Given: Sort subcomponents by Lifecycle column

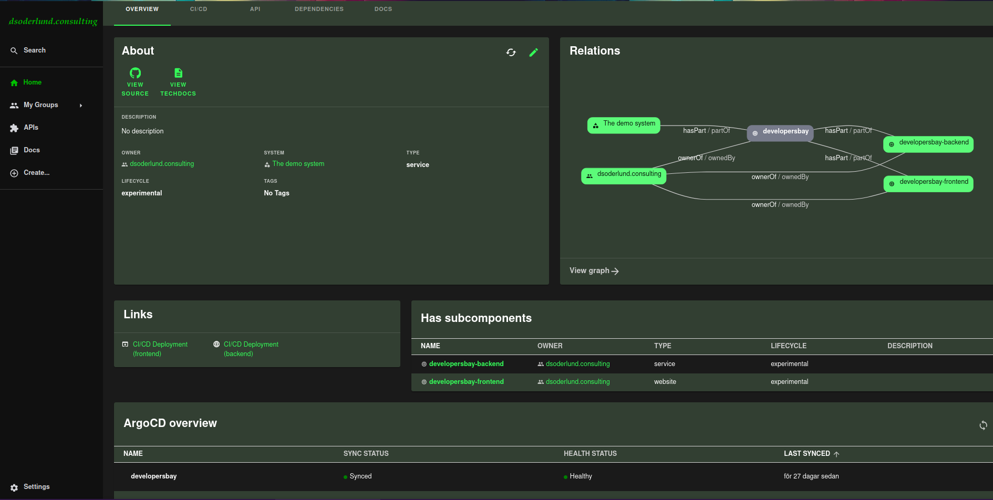Looking at the screenshot, I should [788, 346].
